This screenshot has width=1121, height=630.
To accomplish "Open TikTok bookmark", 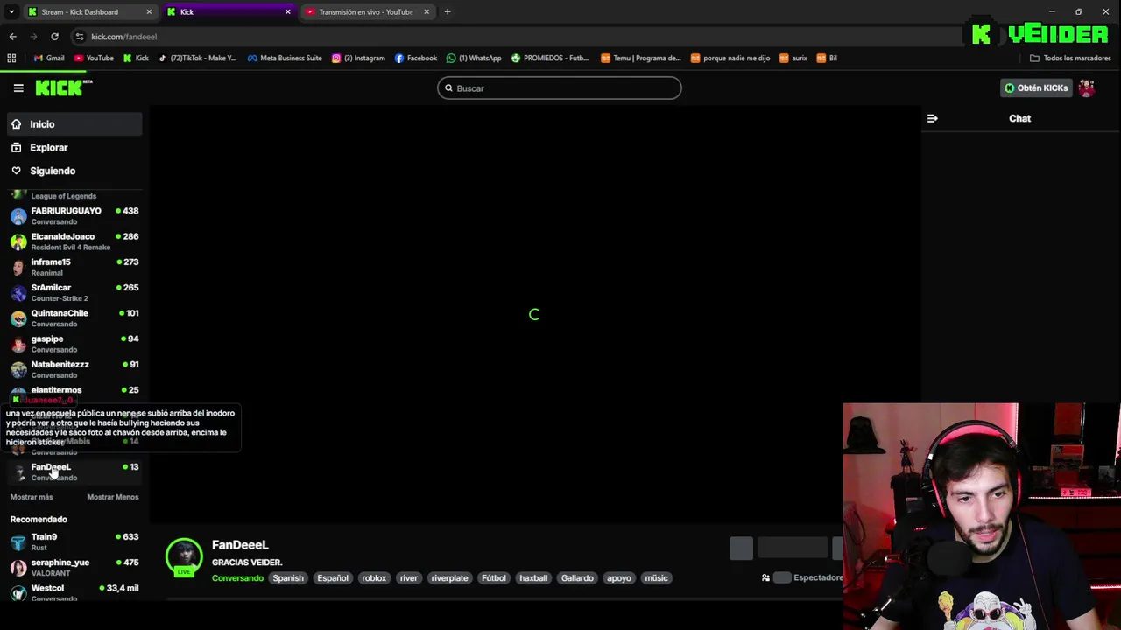I will 197,59.
